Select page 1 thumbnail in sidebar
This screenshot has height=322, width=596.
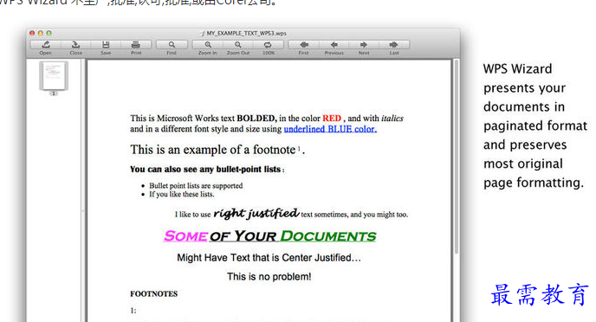coord(54,76)
